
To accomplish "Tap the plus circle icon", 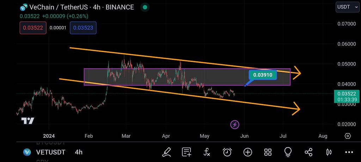I will click(248, 152).
